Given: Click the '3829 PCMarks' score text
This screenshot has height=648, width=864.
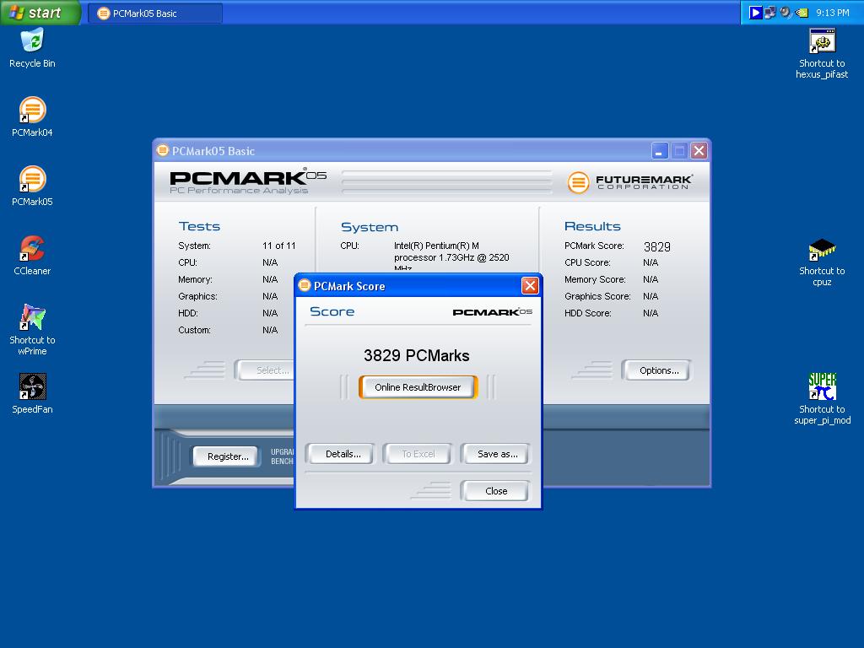Looking at the screenshot, I should [417, 355].
